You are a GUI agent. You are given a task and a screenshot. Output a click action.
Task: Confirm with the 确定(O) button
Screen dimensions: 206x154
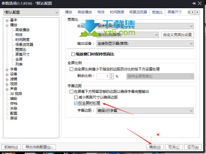[155, 147]
